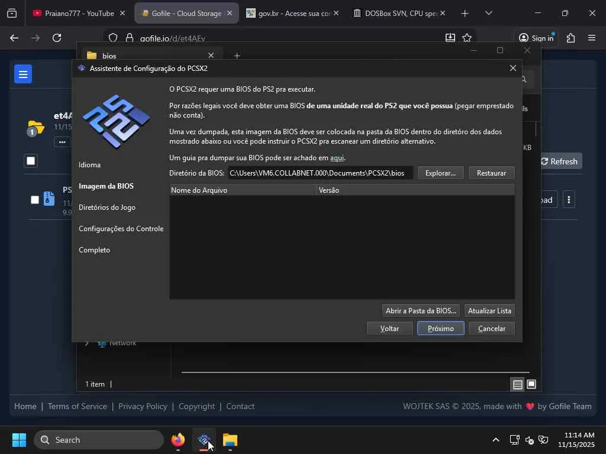Open Firefox from the taskbar
The image size is (606, 454).
tap(178, 440)
